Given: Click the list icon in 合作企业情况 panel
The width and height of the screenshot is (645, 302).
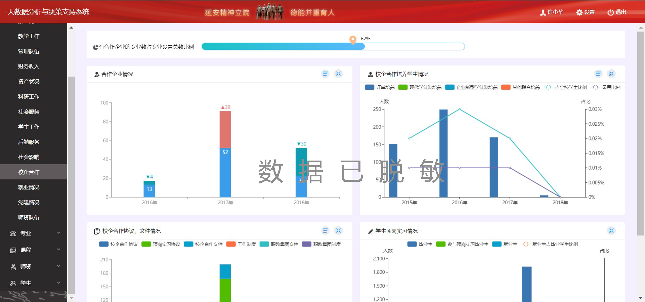Looking at the screenshot, I should [325, 74].
